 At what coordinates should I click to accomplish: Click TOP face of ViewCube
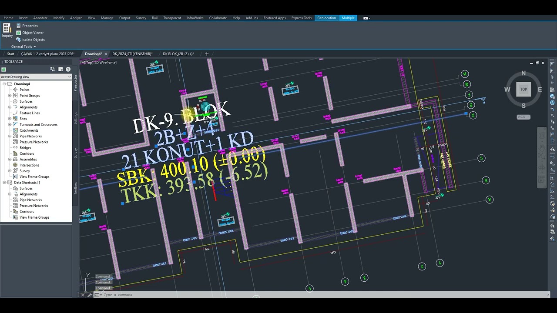[x=523, y=89]
